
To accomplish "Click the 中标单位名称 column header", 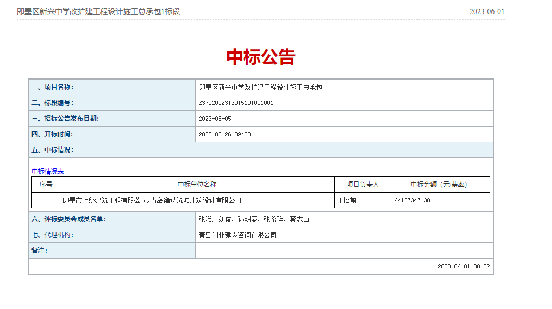I will [197, 185].
